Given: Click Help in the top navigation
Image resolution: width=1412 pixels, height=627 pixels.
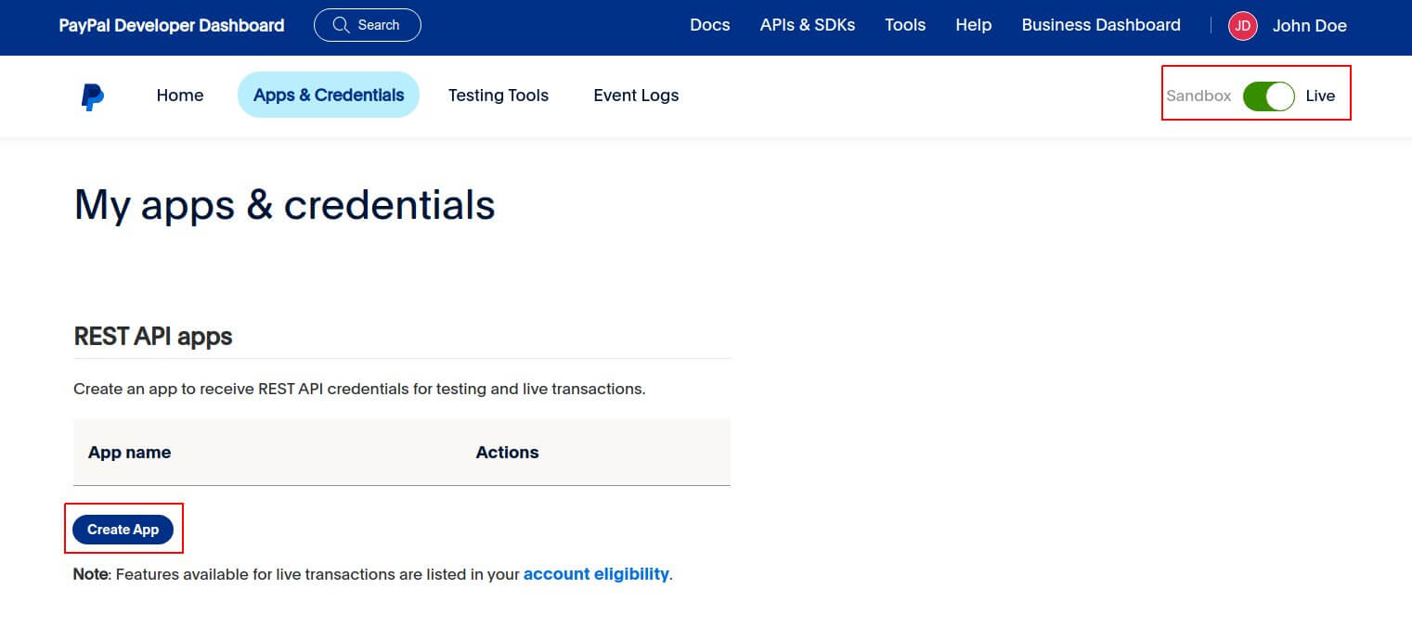Looking at the screenshot, I should (x=973, y=25).
